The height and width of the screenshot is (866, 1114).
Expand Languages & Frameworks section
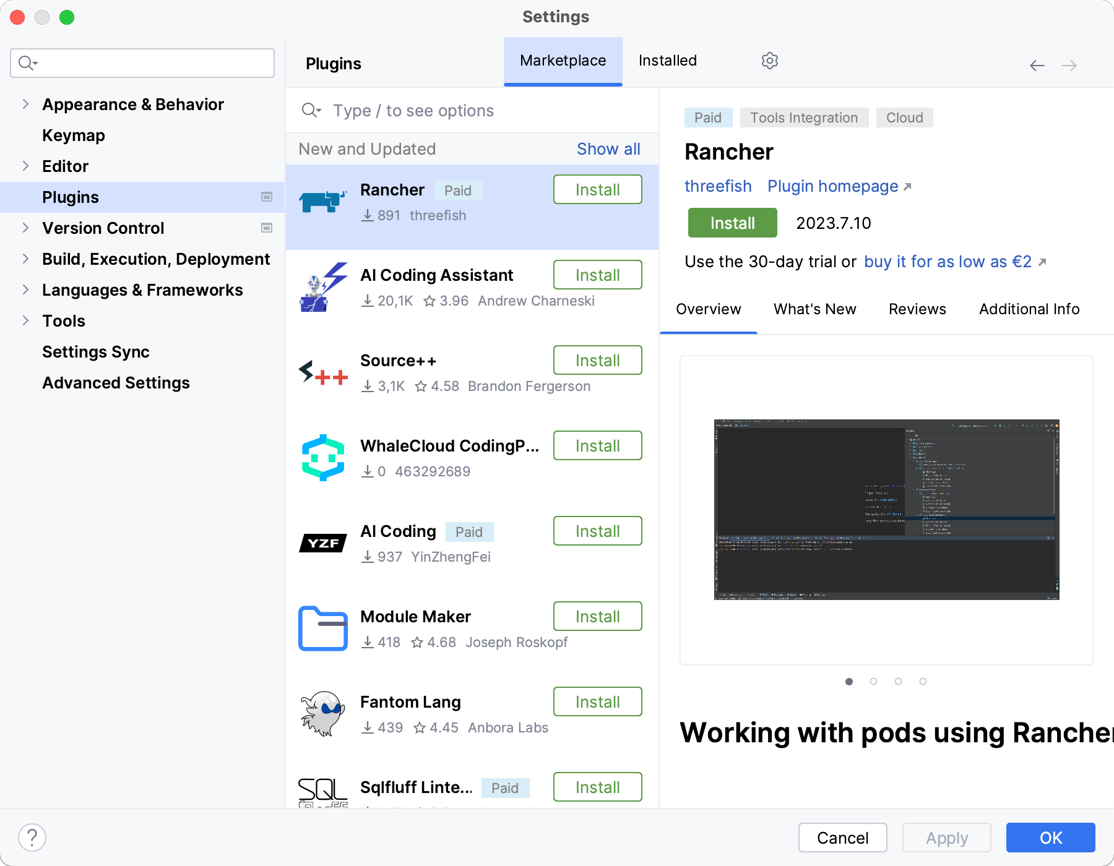coord(25,290)
